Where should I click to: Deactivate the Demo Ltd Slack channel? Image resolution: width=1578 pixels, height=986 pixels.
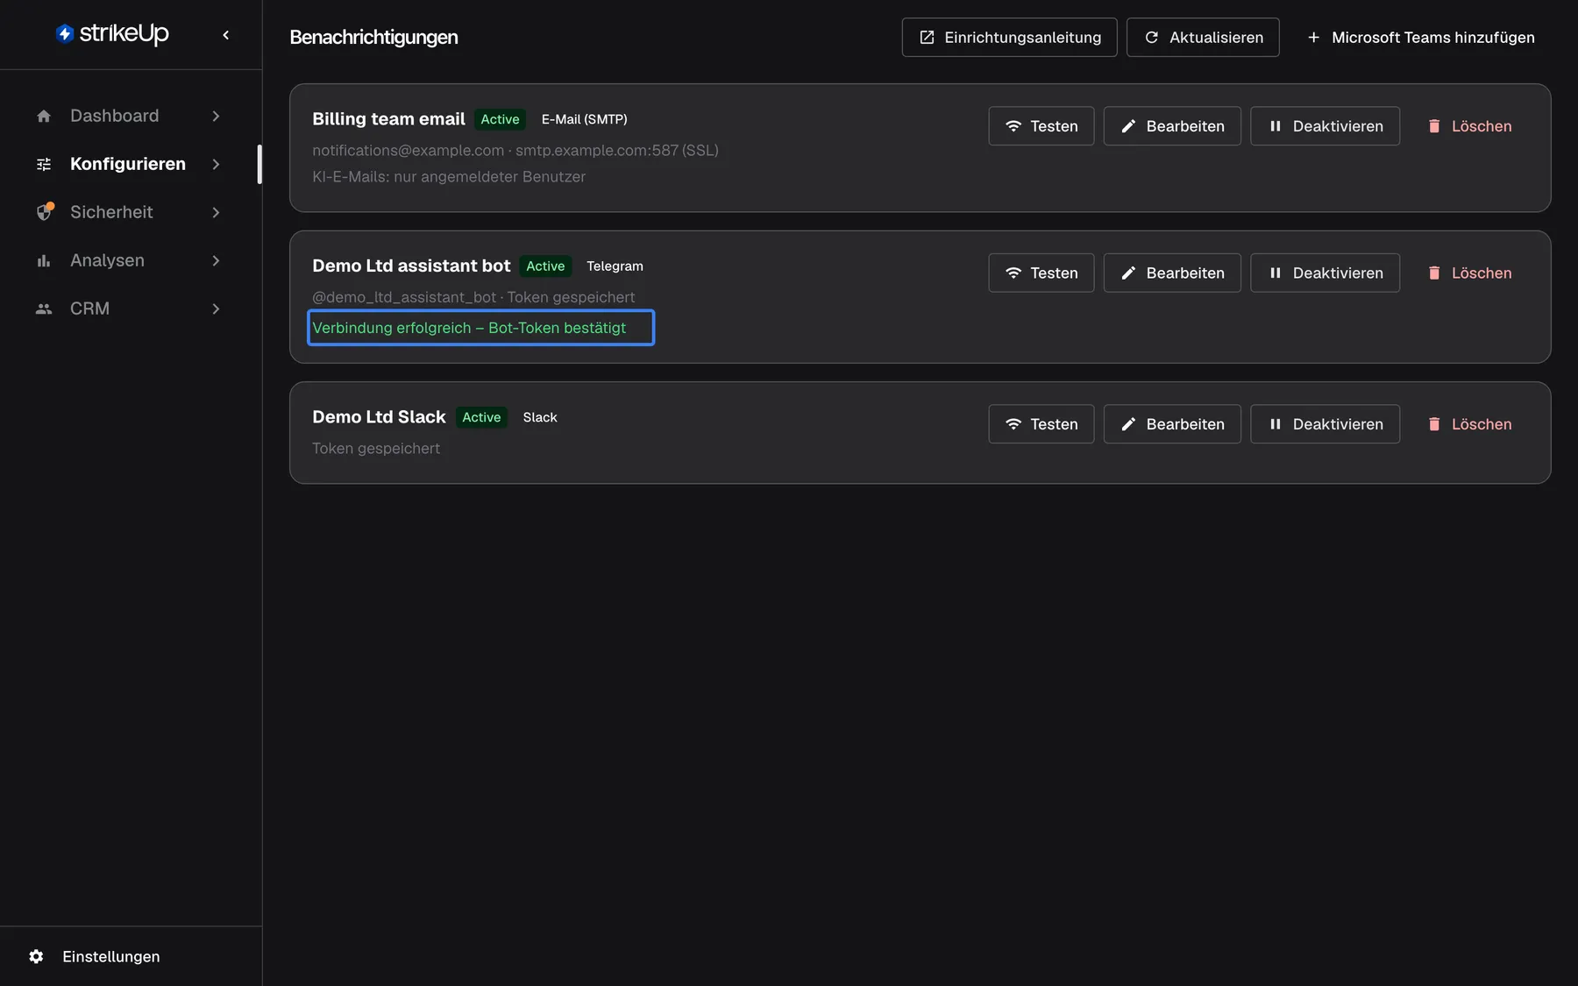tap(1325, 424)
